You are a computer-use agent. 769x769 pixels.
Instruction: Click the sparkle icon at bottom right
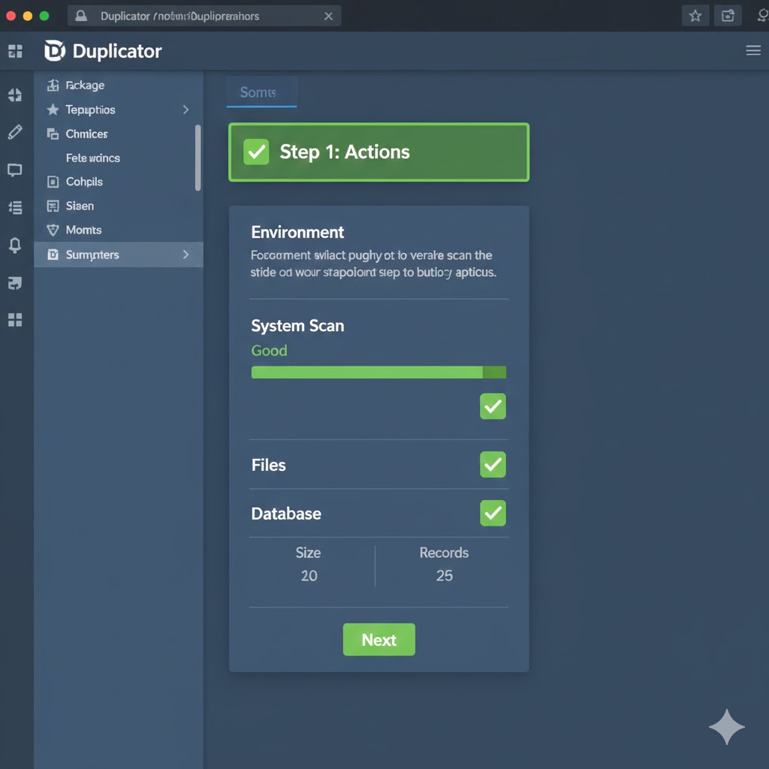coord(726,727)
